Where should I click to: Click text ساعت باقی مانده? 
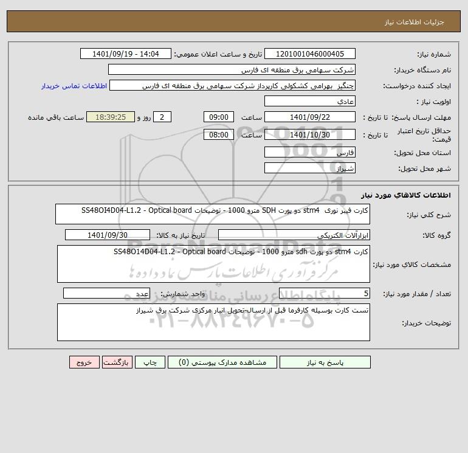pos(56,117)
